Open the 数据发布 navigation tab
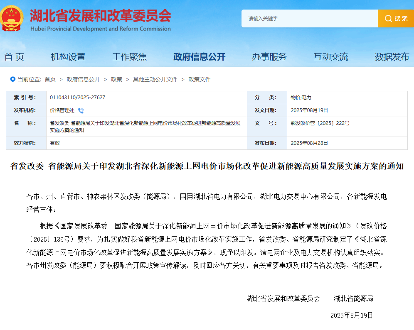The width and height of the screenshot is (414, 330). pos(392,57)
